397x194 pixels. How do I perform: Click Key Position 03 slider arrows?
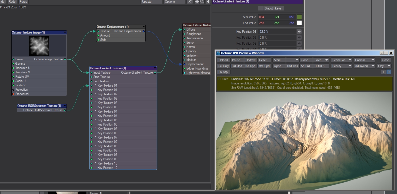tap(299, 44)
